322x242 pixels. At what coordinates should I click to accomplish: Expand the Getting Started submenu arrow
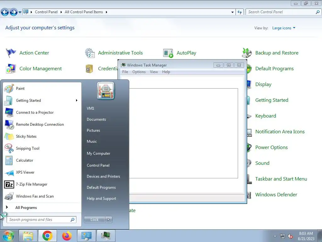click(77, 101)
